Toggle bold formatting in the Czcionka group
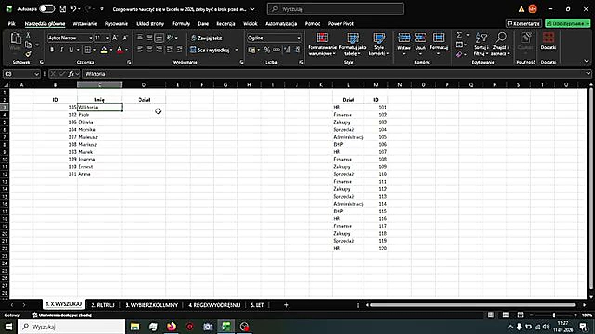Screen dimensions: 595x334 click(x=52, y=50)
